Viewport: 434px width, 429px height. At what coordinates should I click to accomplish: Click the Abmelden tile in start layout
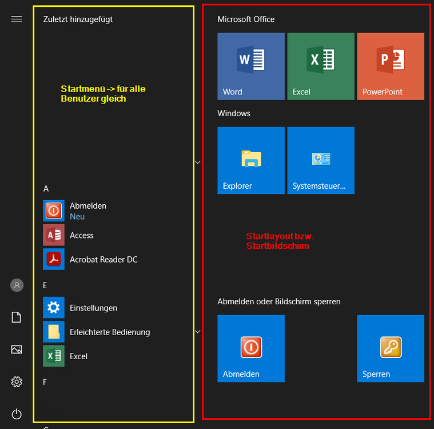tap(251, 348)
